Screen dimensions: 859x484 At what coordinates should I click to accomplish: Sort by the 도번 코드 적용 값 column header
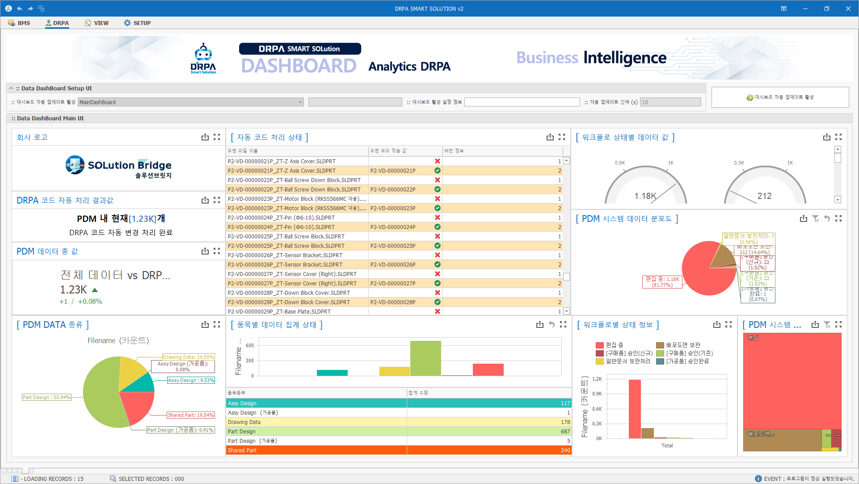tap(405, 151)
